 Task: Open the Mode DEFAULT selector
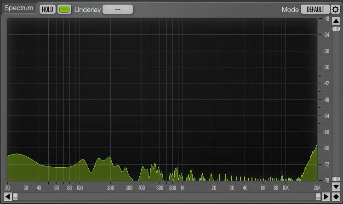(315, 10)
